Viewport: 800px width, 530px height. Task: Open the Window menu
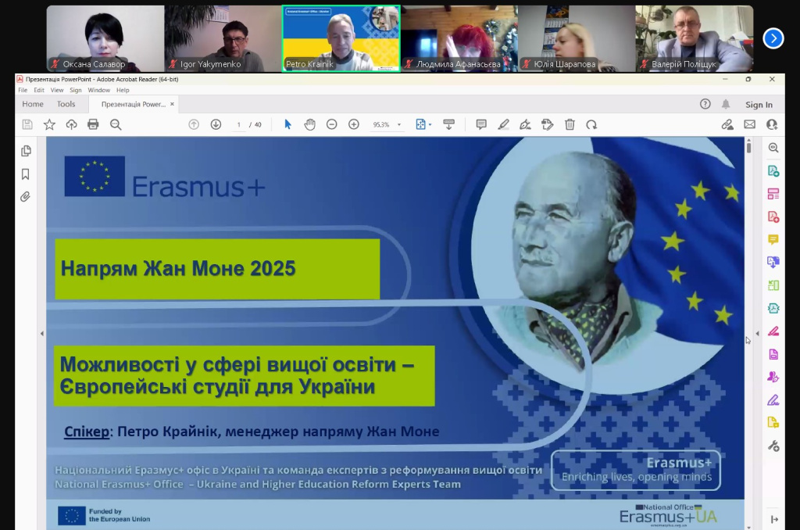99,90
